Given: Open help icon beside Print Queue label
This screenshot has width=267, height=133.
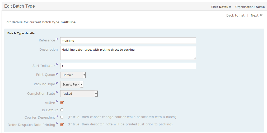Looking at the screenshot, I should click(57, 74).
